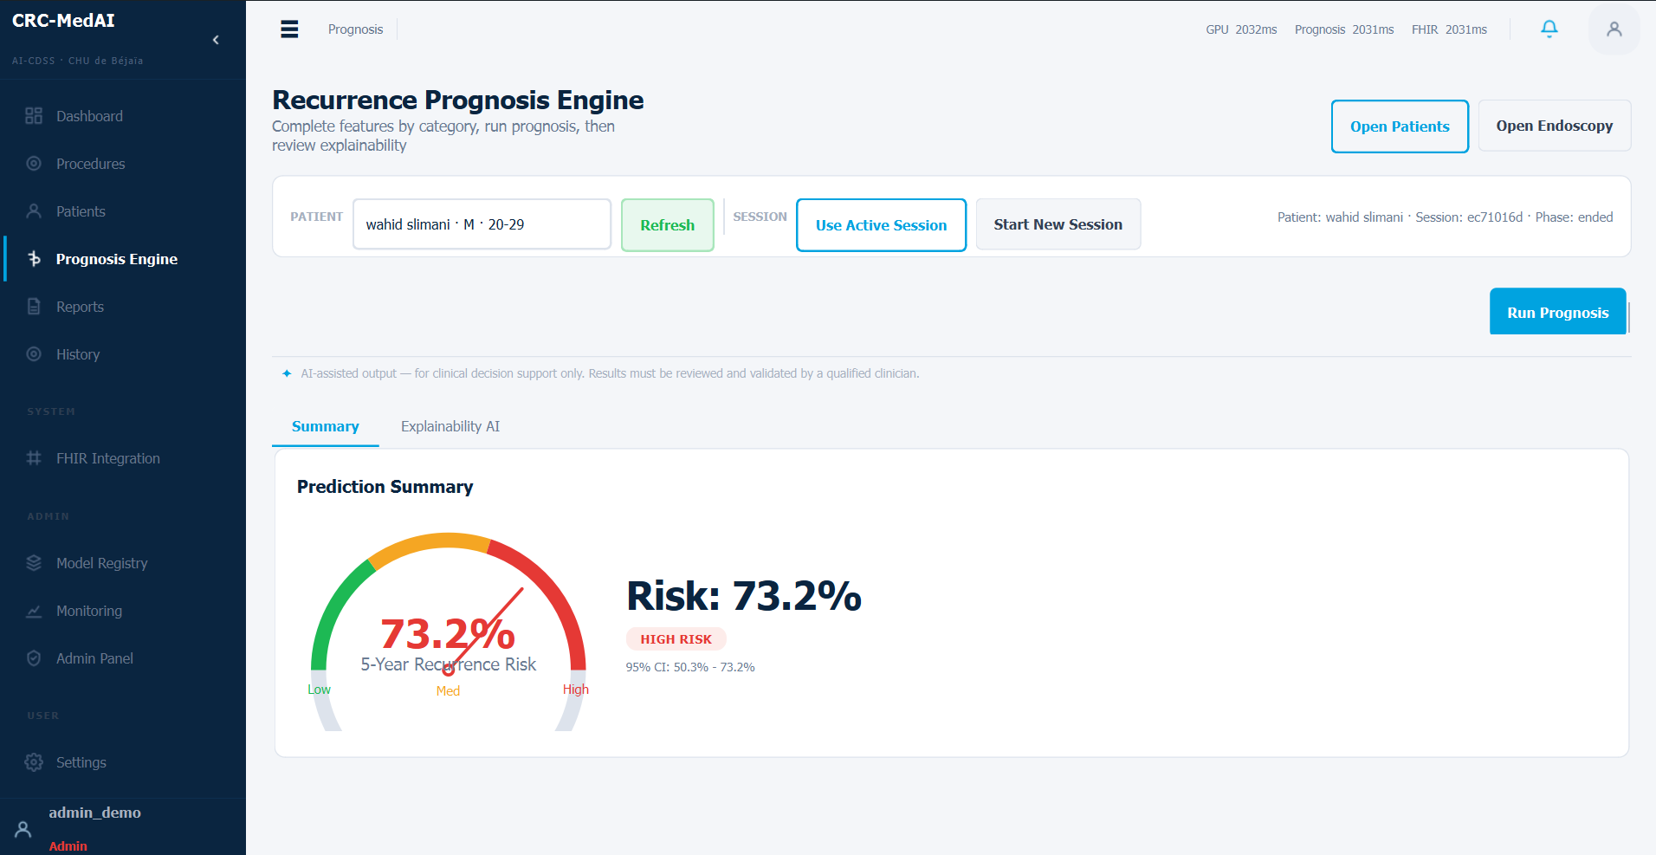The height and width of the screenshot is (855, 1656).
Task: Click the Patients person icon
Action: [x=34, y=211]
